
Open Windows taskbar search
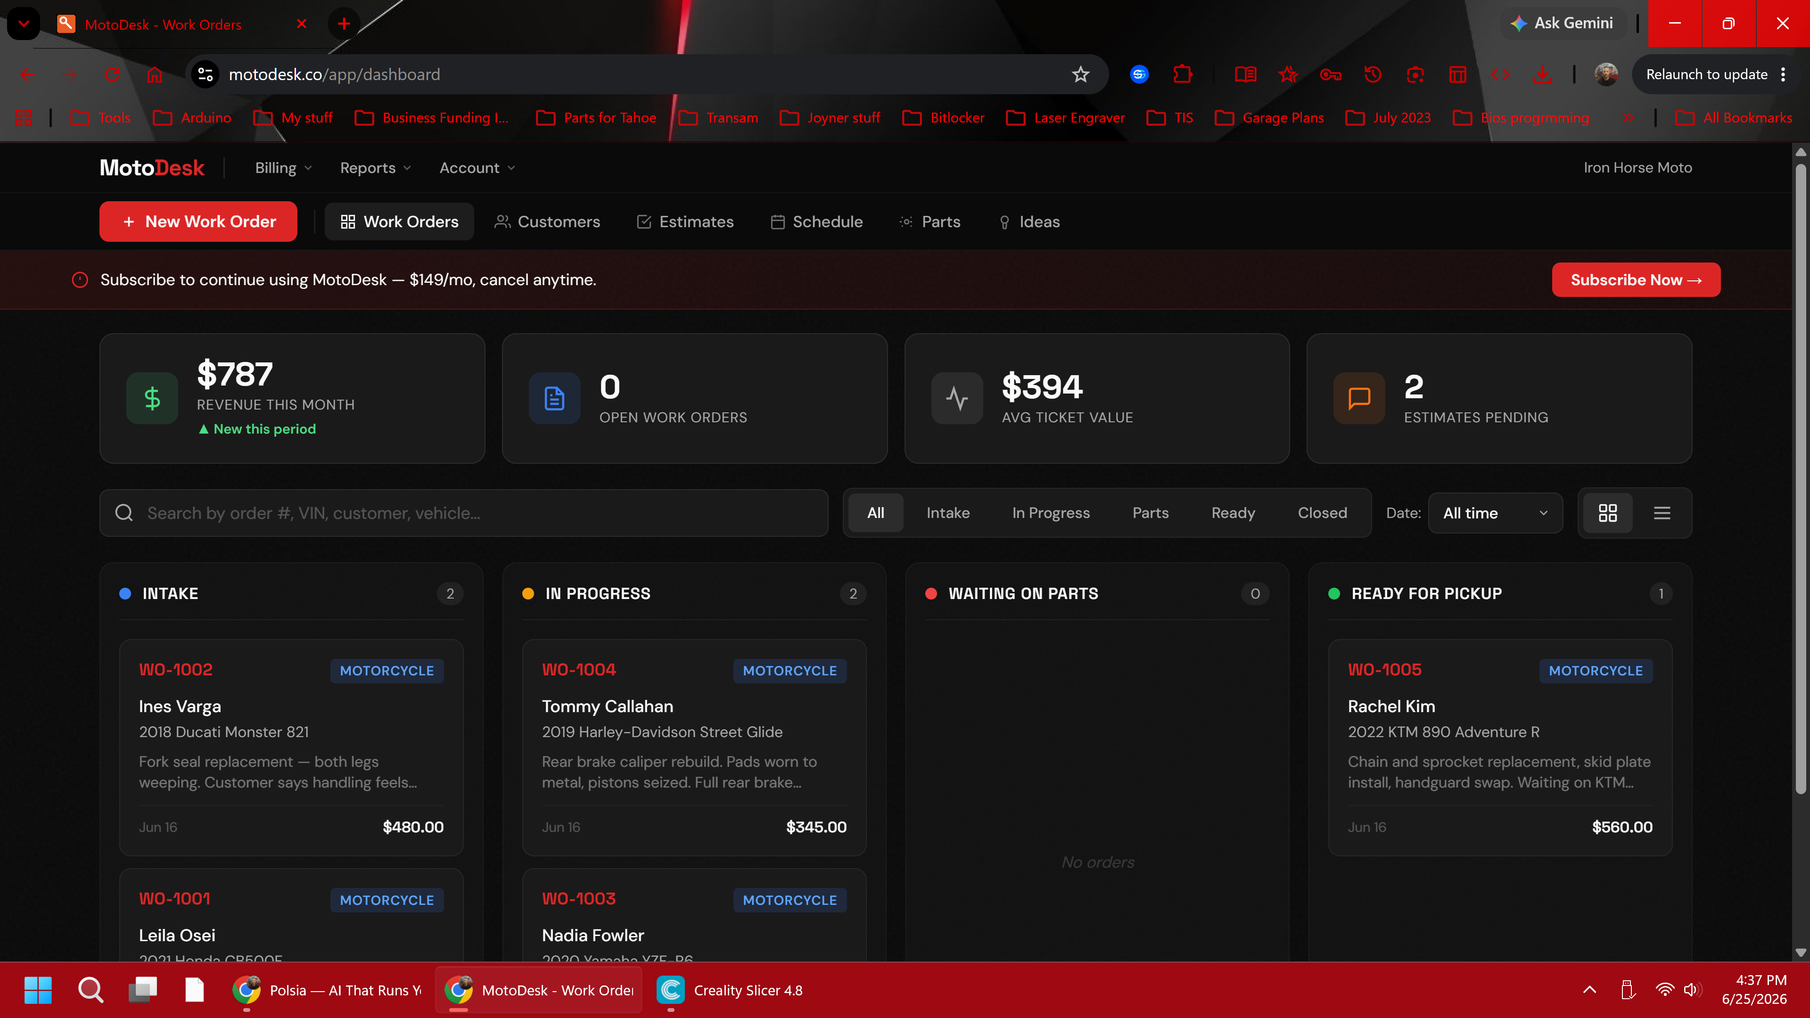[90, 990]
